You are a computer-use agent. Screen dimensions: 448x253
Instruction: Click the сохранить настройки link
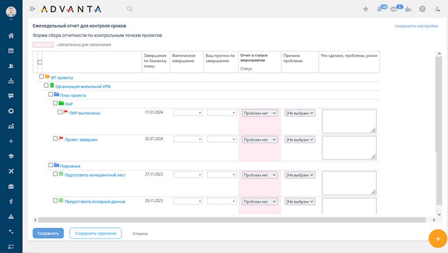(x=416, y=26)
